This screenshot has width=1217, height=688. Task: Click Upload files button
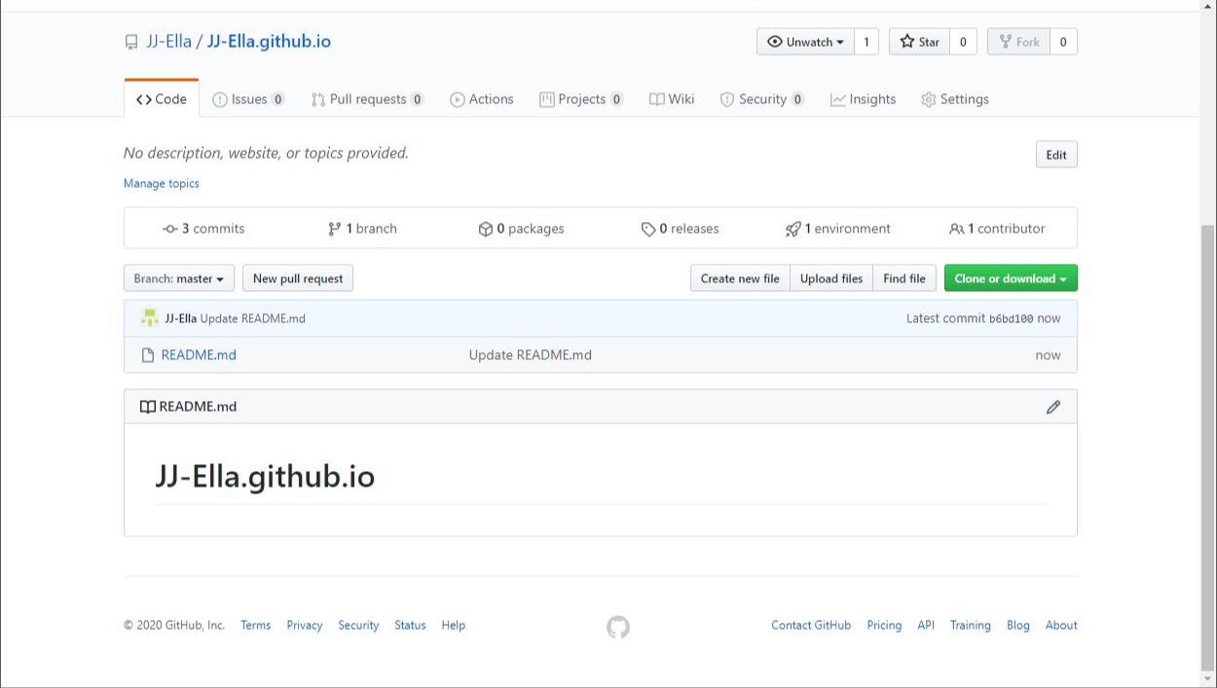coord(831,278)
